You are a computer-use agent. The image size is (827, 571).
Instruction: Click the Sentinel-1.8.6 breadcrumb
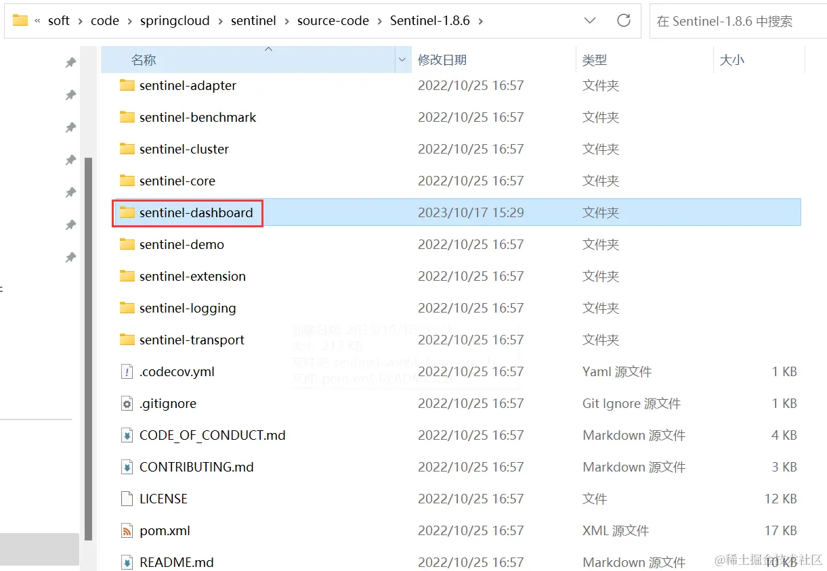point(430,21)
